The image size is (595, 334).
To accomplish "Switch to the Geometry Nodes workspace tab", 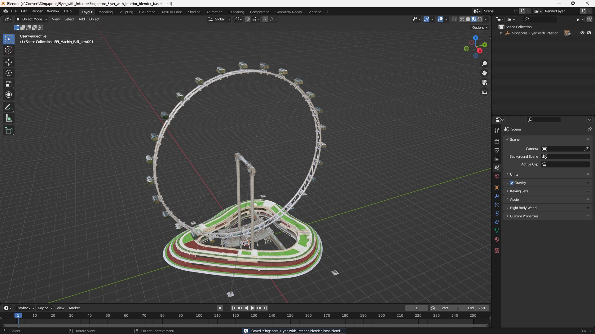I will click(x=289, y=12).
